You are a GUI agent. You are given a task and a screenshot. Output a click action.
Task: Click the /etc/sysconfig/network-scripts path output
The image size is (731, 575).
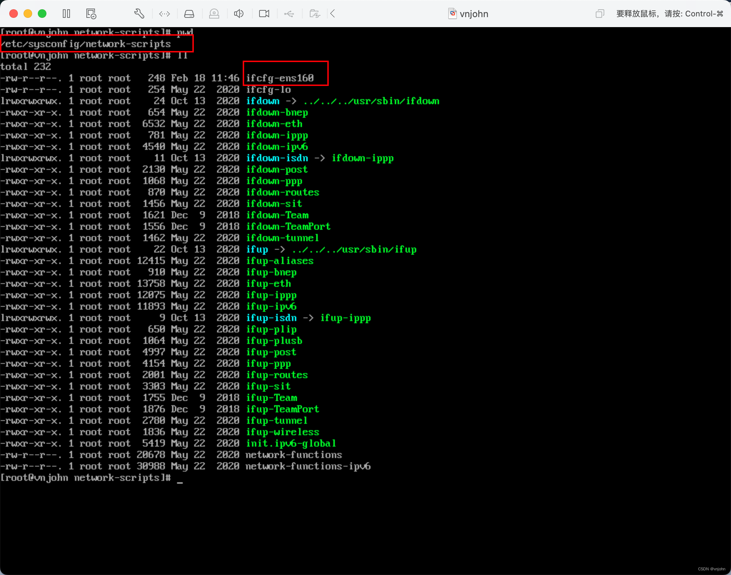click(86, 44)
